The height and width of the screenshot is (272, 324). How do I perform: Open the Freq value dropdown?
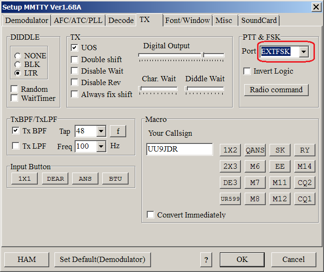tap(101, 146)
